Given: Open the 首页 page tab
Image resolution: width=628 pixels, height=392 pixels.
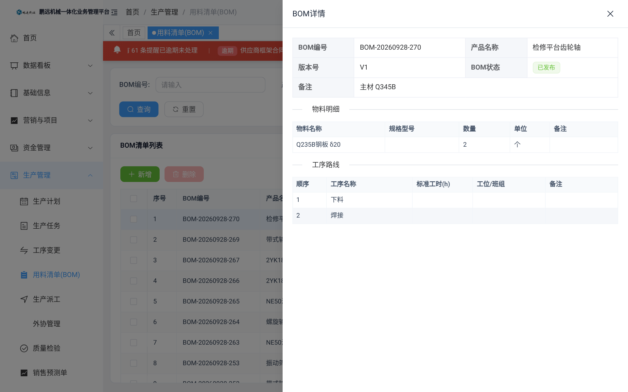Looking at the screenshot, I should pyautogui.click(x=134, y=33).
